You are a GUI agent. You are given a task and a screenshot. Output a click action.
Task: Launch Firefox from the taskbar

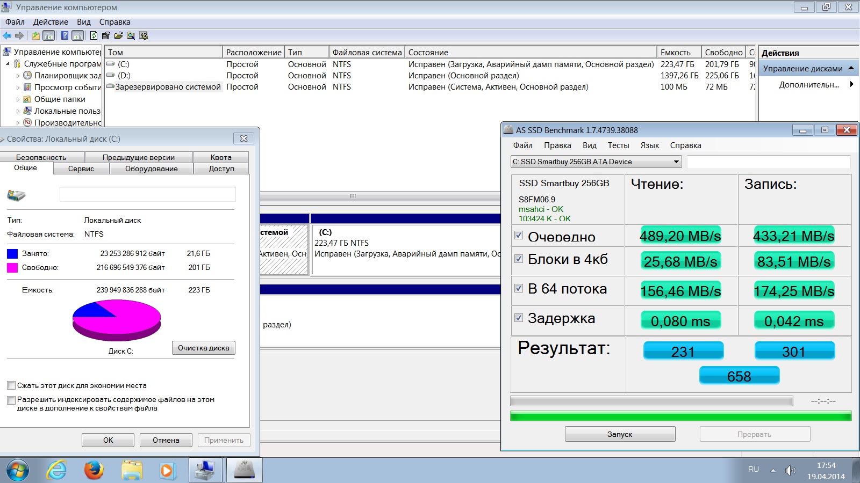[x=94, y=471]
